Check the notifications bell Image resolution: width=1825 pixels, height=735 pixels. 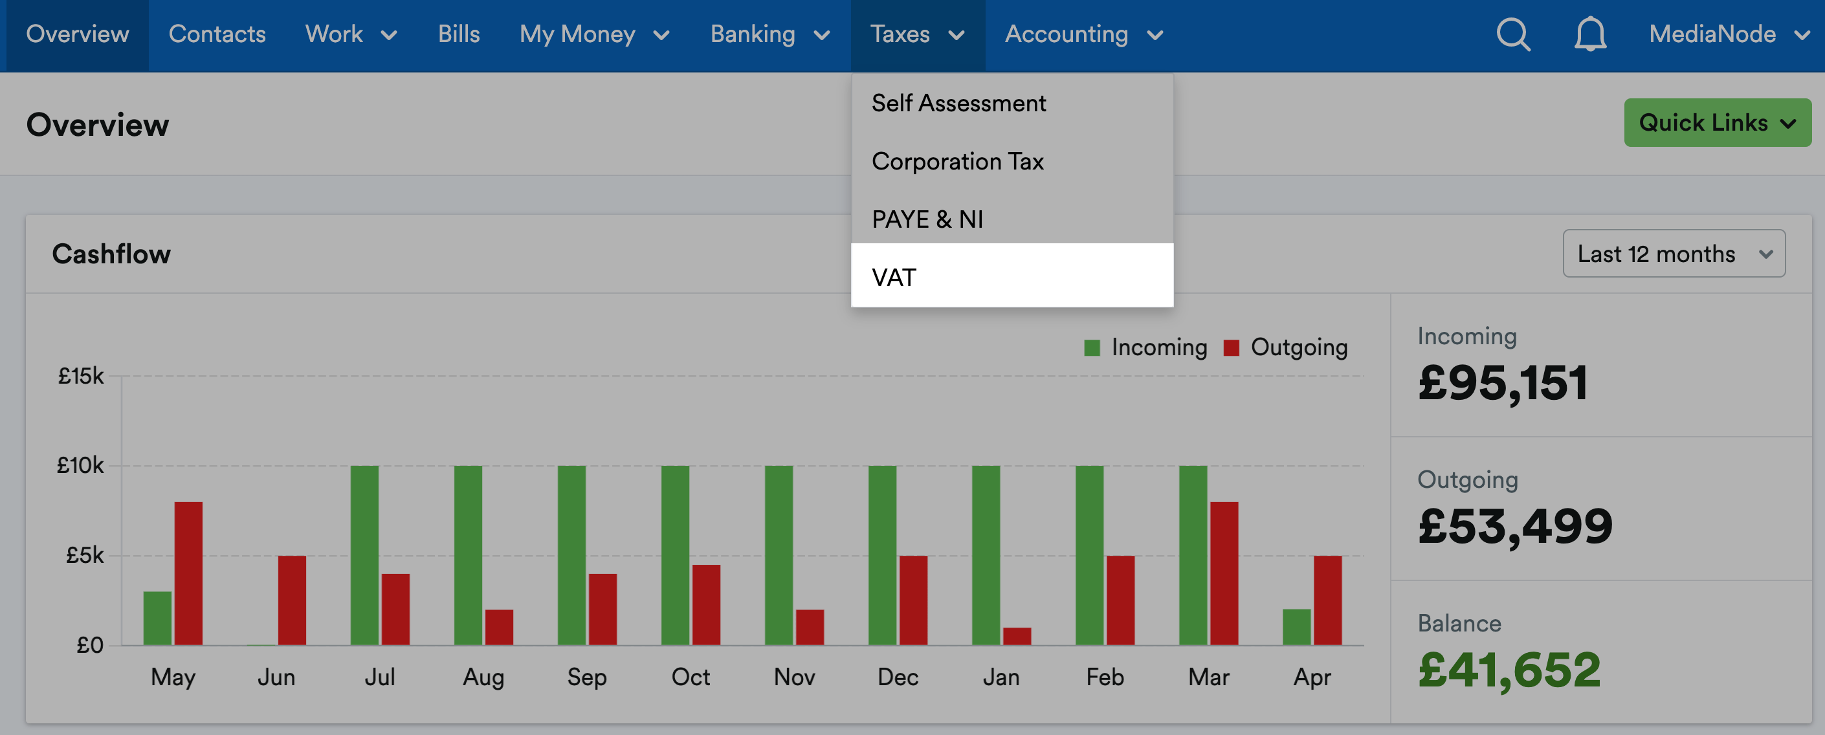pos(1591,34)
